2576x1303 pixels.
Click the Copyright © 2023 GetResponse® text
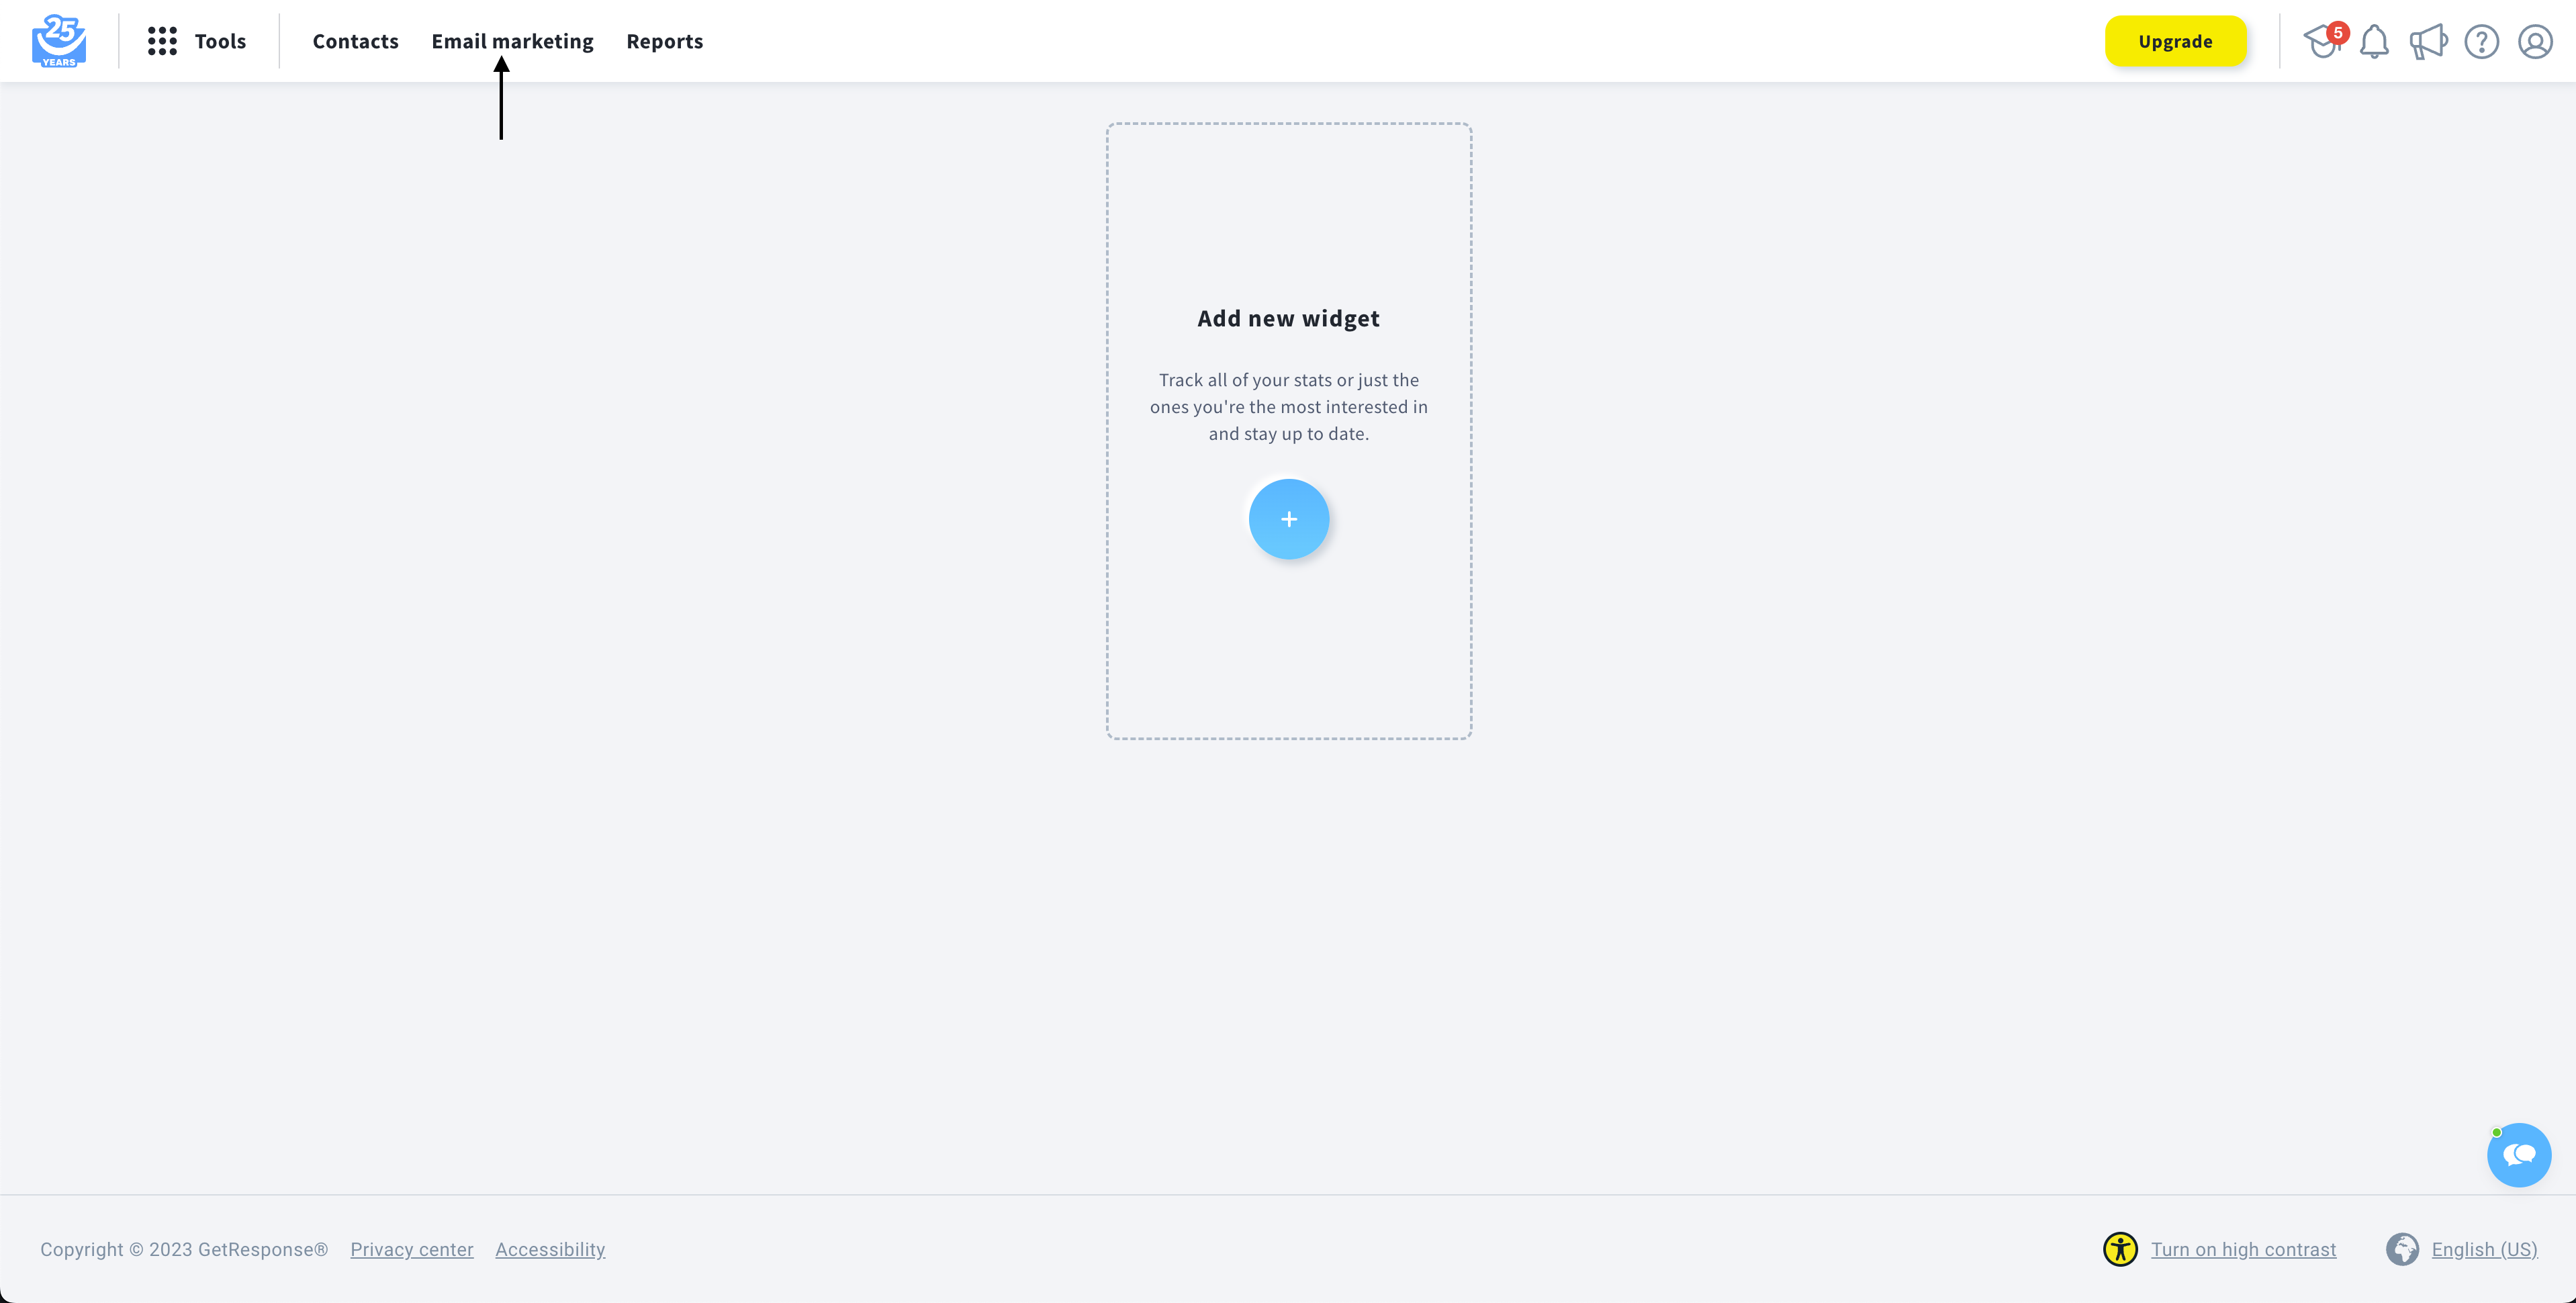(184, 1249)
